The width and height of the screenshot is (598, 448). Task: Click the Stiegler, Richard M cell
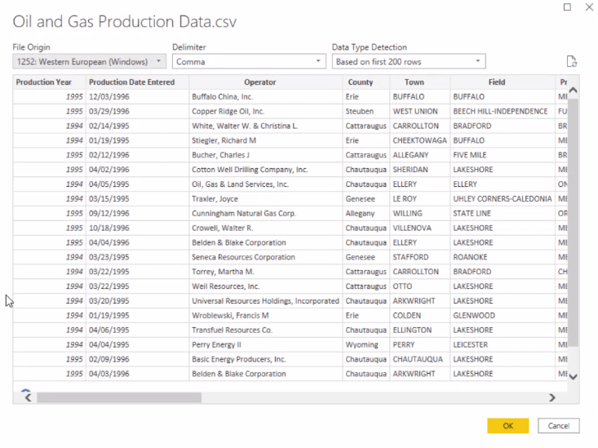pos(266,140)
